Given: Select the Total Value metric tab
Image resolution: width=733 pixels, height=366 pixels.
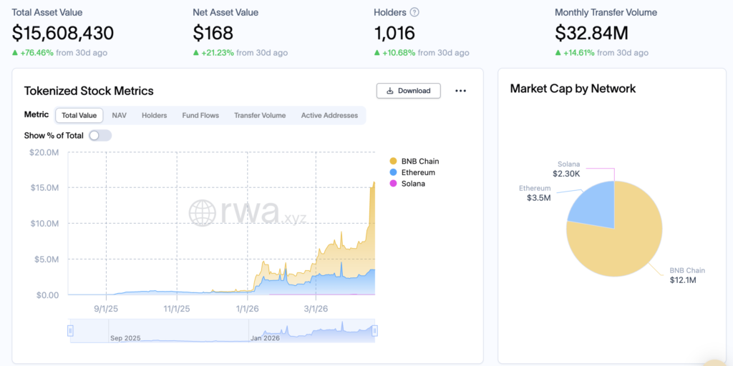Looking at the screenshot, I should pyautogui.click(x=79, y=115).
